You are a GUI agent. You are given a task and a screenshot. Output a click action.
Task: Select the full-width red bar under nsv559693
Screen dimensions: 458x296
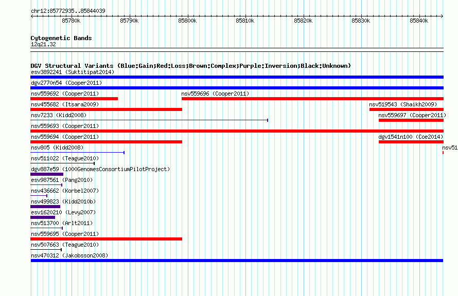(x=237, y=131)
